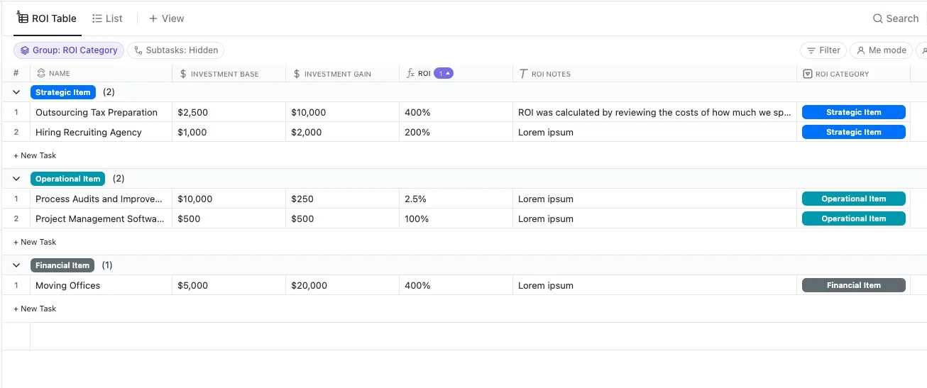Add a new view with + View
This screenshot has width=927, height=388.
click(166, 18)
